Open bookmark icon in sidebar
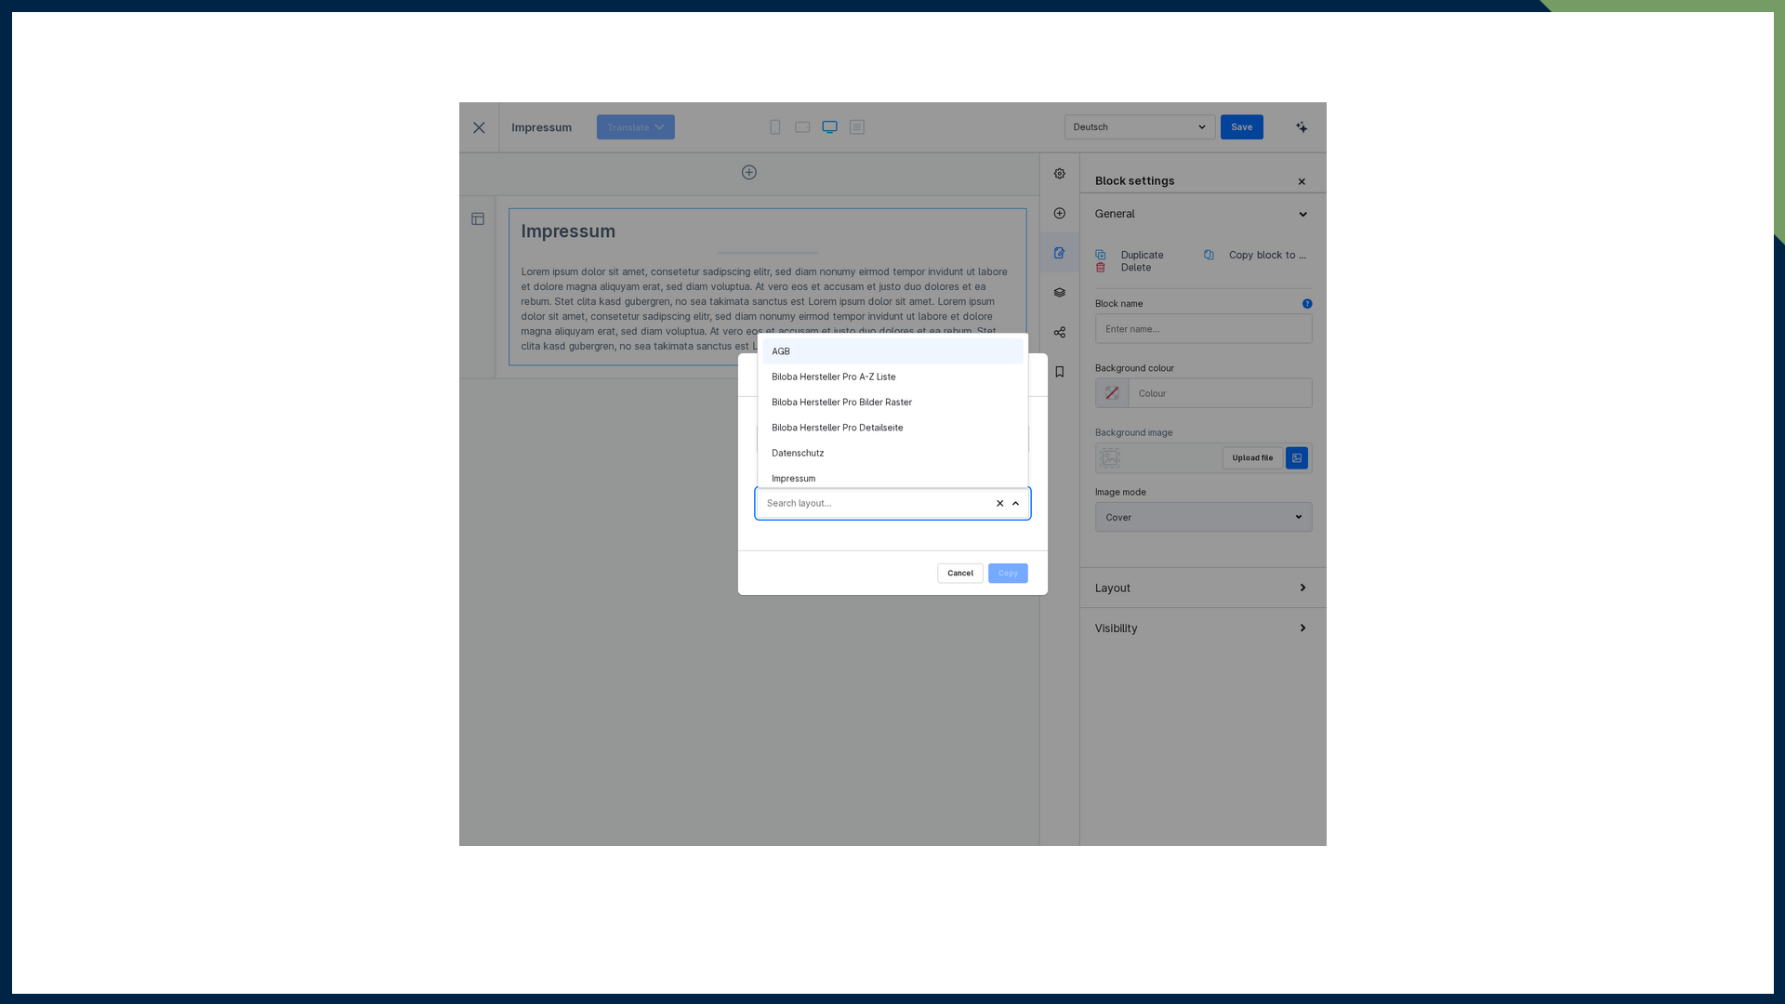This screenshot has height=1004, width=1785. point(1060,372)
